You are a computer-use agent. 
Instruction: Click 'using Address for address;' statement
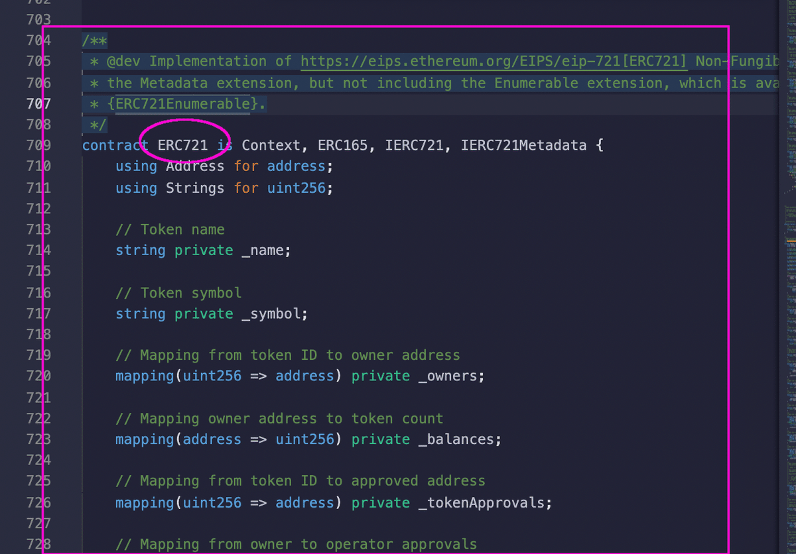pyautogui.click(x=224, y=166)
